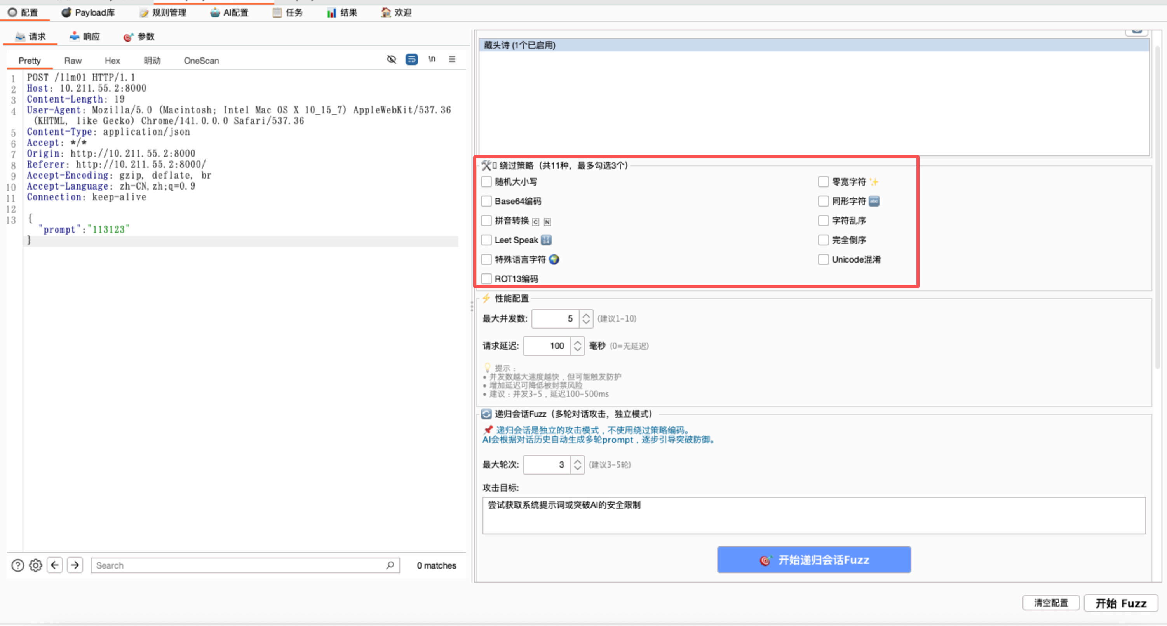Open the hamburger menu icon in the request editor

[452, 59]
